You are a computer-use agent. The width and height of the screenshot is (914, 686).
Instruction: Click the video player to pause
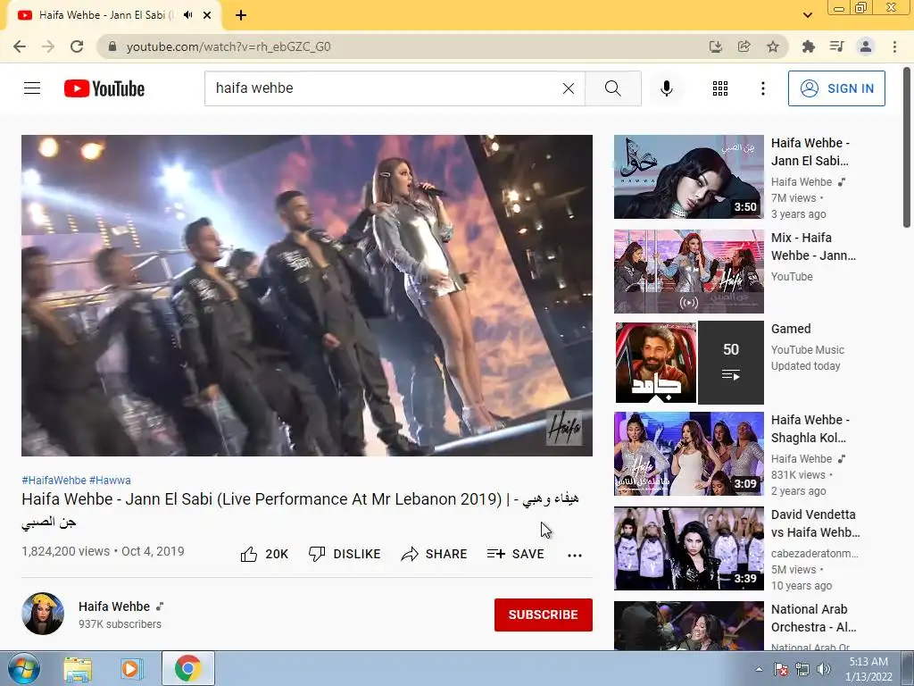pyautogui.click(x=307, y=295)
